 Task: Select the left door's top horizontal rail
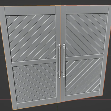point(30,11)
